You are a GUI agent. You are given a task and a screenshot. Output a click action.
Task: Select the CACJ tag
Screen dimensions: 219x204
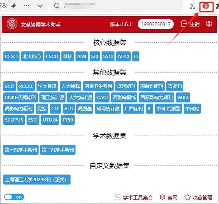tap(102, 97)
